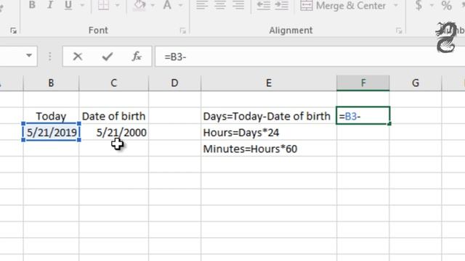The height and width of the screenshot is (261, 465).
Task: Toggle Italic formatting
Action: coord(50,5)
